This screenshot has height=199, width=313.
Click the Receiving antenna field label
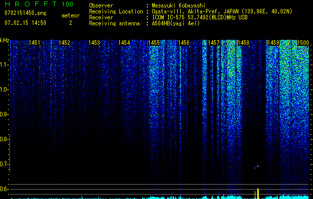click(114, 23)
